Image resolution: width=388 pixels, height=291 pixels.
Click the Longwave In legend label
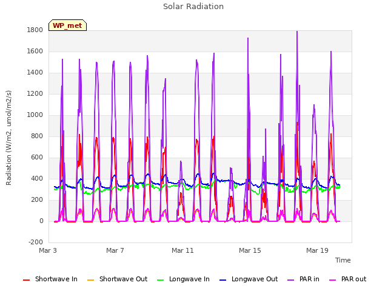[189, 279]
